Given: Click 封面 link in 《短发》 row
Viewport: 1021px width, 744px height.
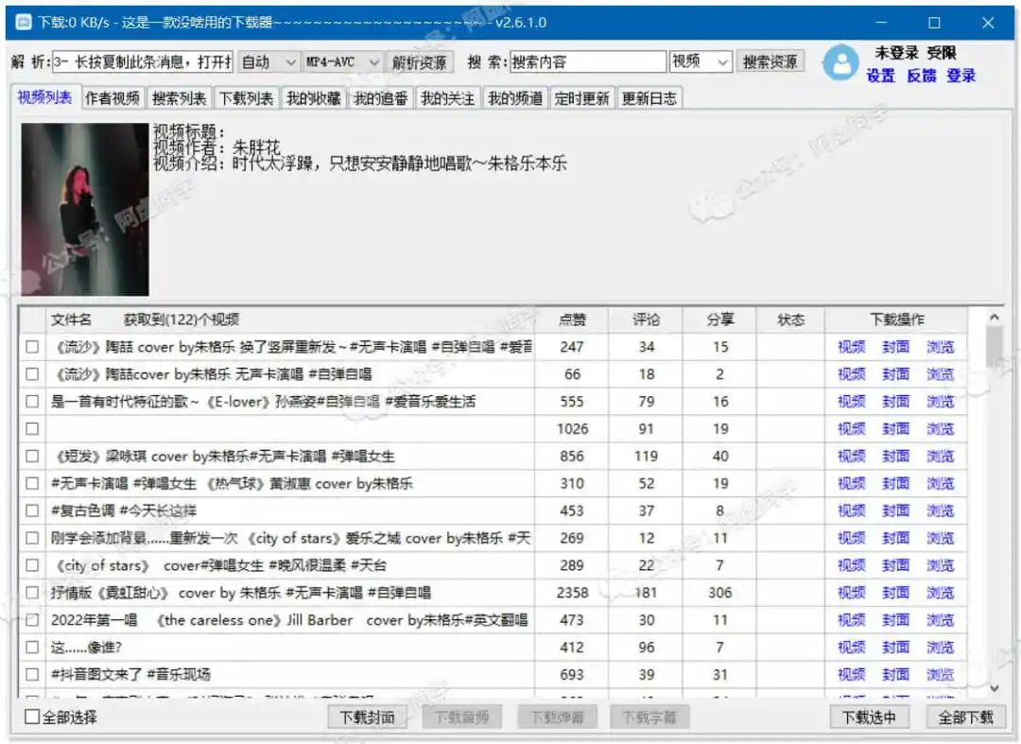Looking at the screenshot, I should tap(895, 457).
